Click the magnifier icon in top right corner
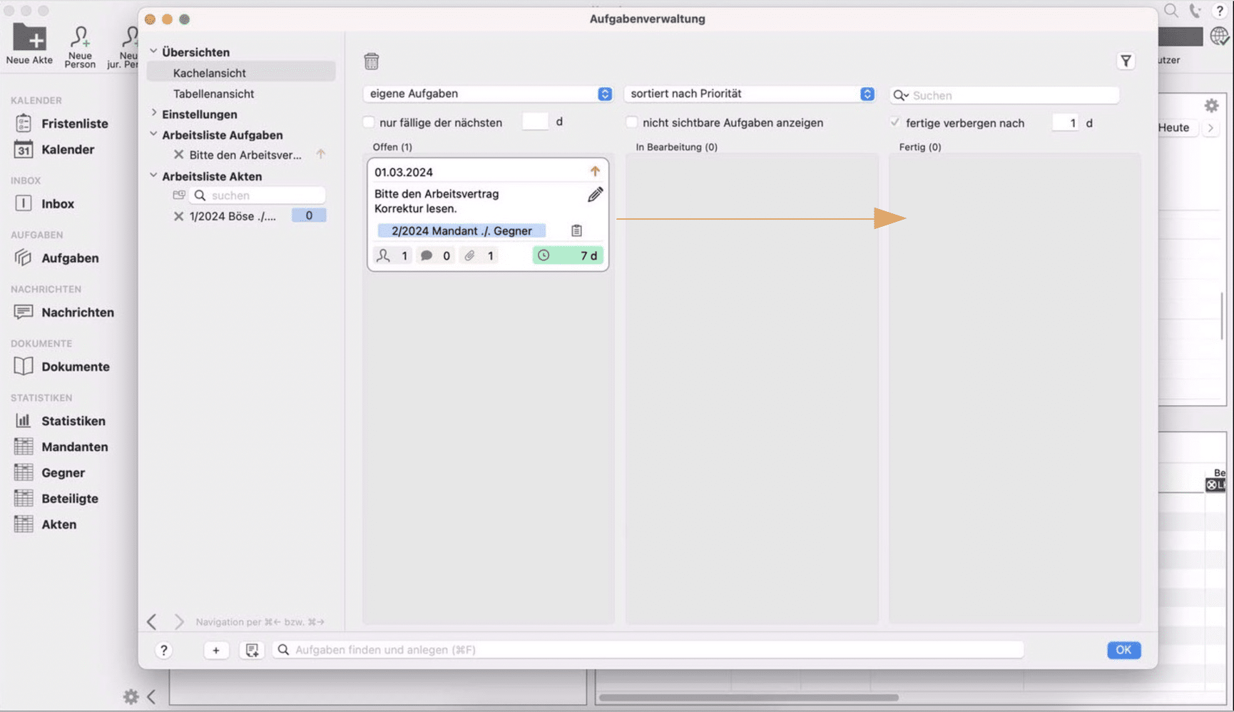 point(1171,11)
